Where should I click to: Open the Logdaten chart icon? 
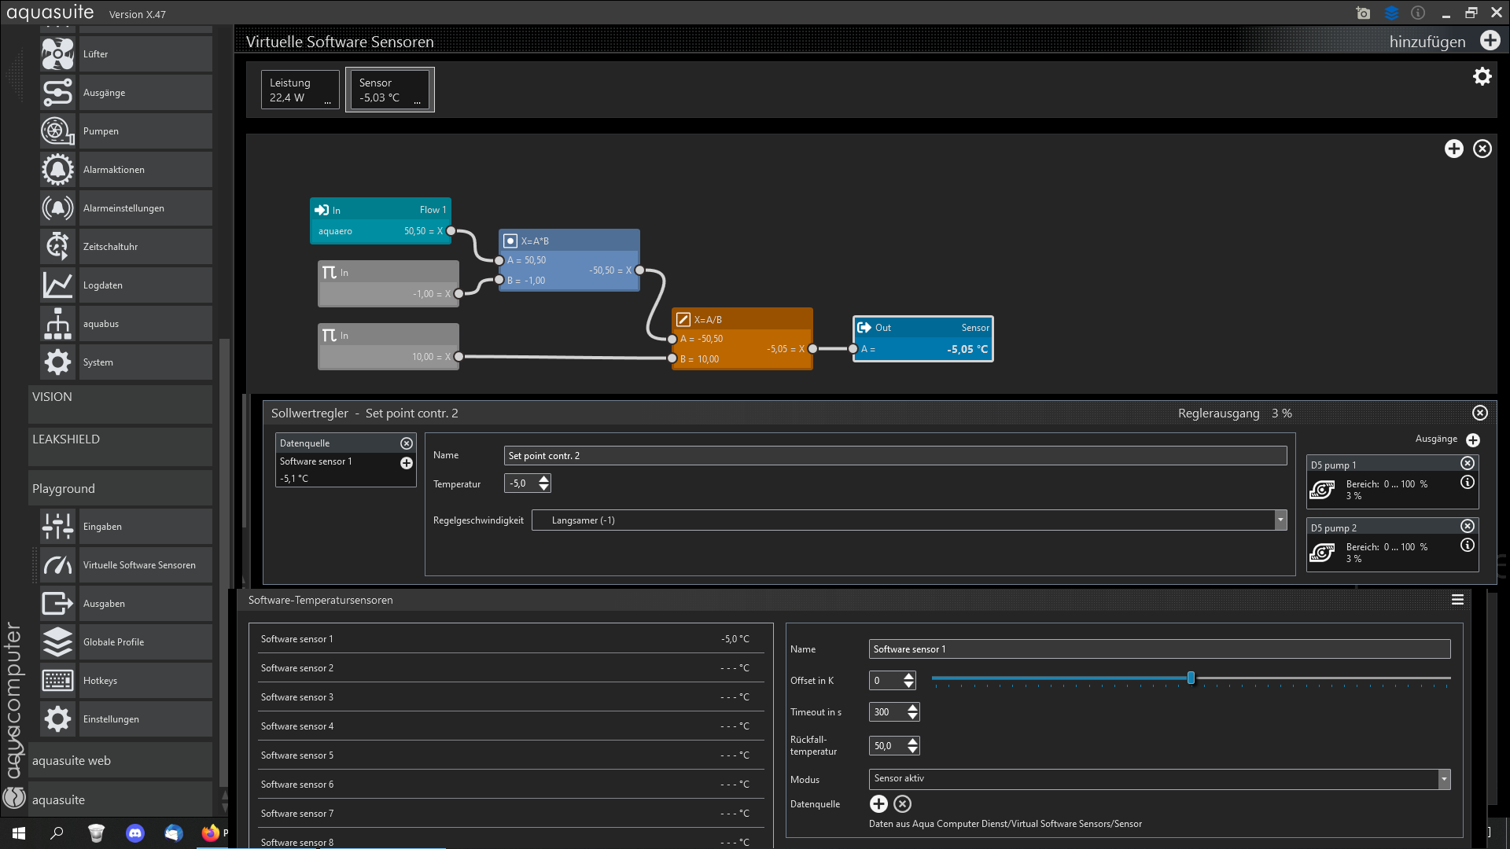57,285
